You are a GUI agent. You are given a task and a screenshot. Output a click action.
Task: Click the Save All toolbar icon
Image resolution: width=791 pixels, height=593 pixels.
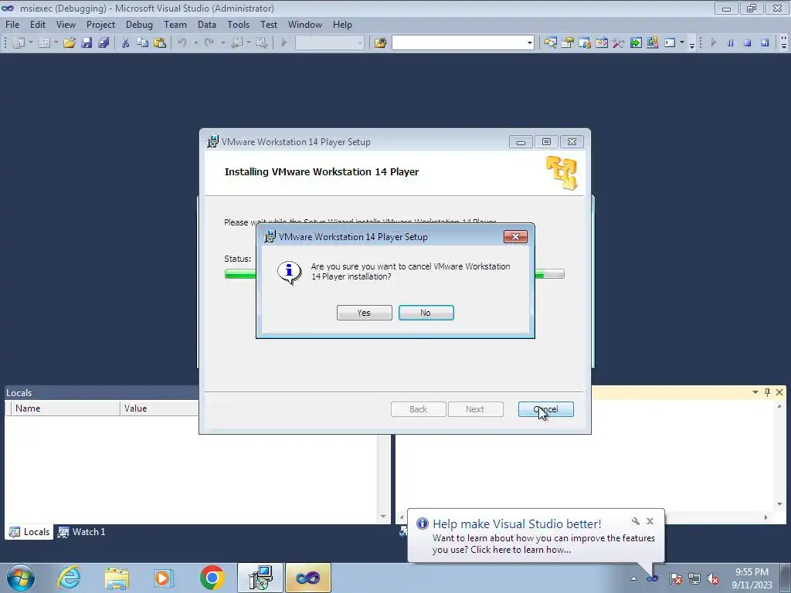(x=104, y=43)
